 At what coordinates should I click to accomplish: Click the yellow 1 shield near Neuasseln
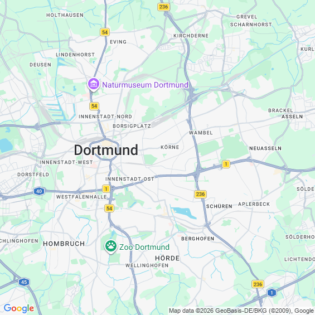tap(226, 164)
